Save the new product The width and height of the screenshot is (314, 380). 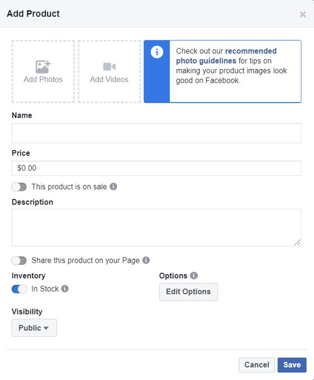[x=292, y=365]
